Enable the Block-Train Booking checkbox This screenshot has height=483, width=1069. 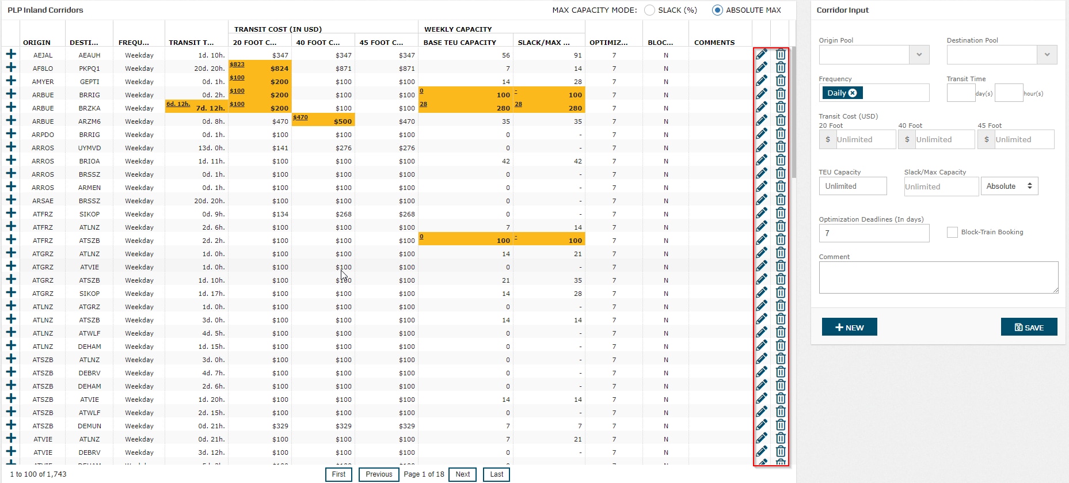(x=952, y=232)
